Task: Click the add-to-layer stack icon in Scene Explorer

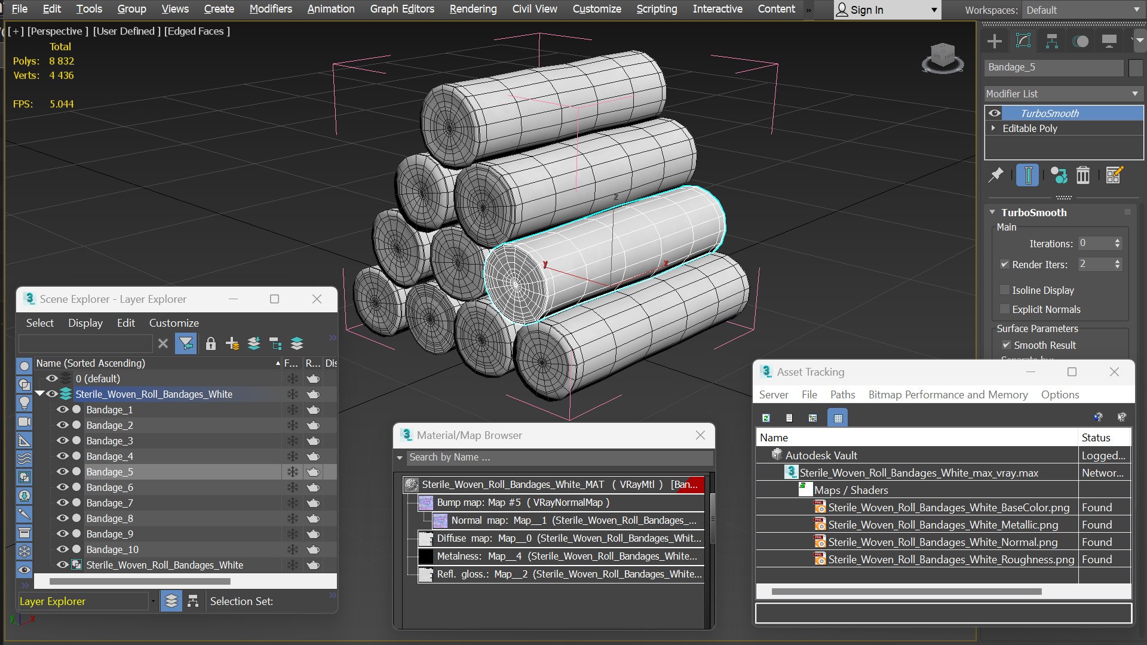Action: [x=254, y=343]
